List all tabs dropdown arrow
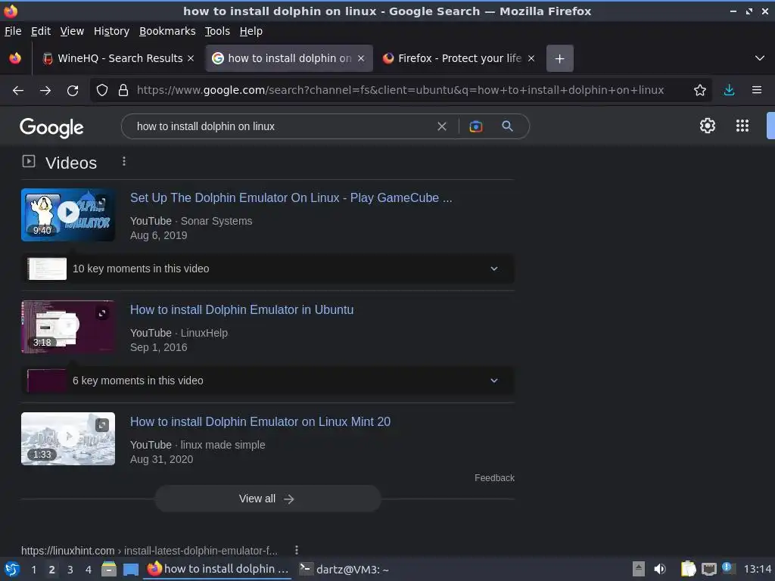 (760, 58)
